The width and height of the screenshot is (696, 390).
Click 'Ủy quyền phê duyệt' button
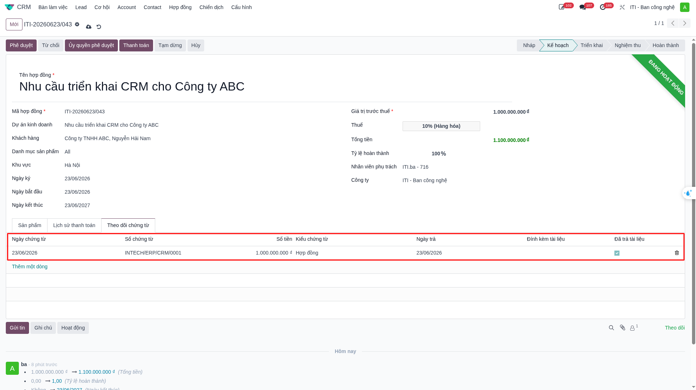pyautogui.click(x=91, y=45)
